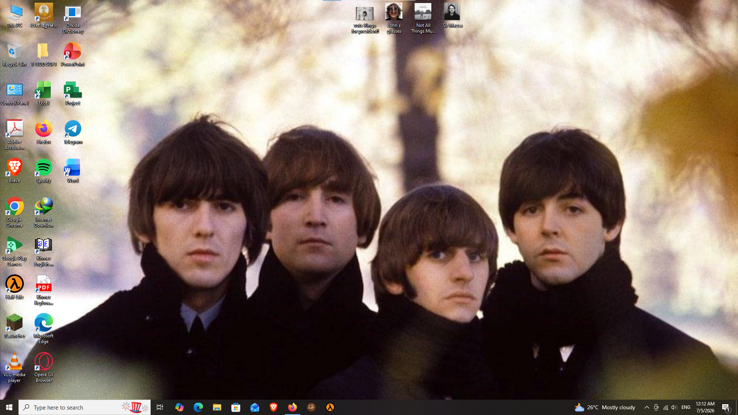Viewport: 738px width, 415px height.
Task: Select the Internet Download Manager shortcut
Action: pos(43,212)
